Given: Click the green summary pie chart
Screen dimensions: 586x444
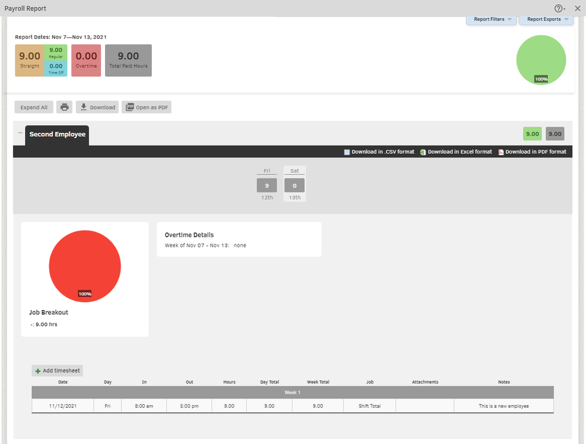Looking at the screenshot, I should coord(541,60).
